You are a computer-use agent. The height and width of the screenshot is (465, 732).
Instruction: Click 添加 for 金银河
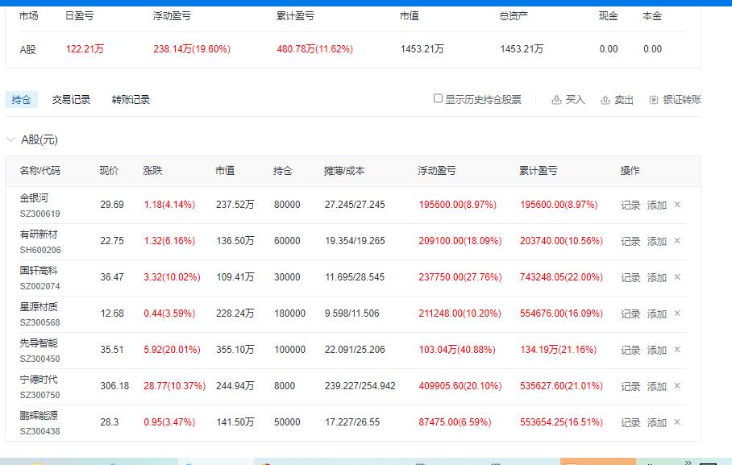(x=656, y=206)
